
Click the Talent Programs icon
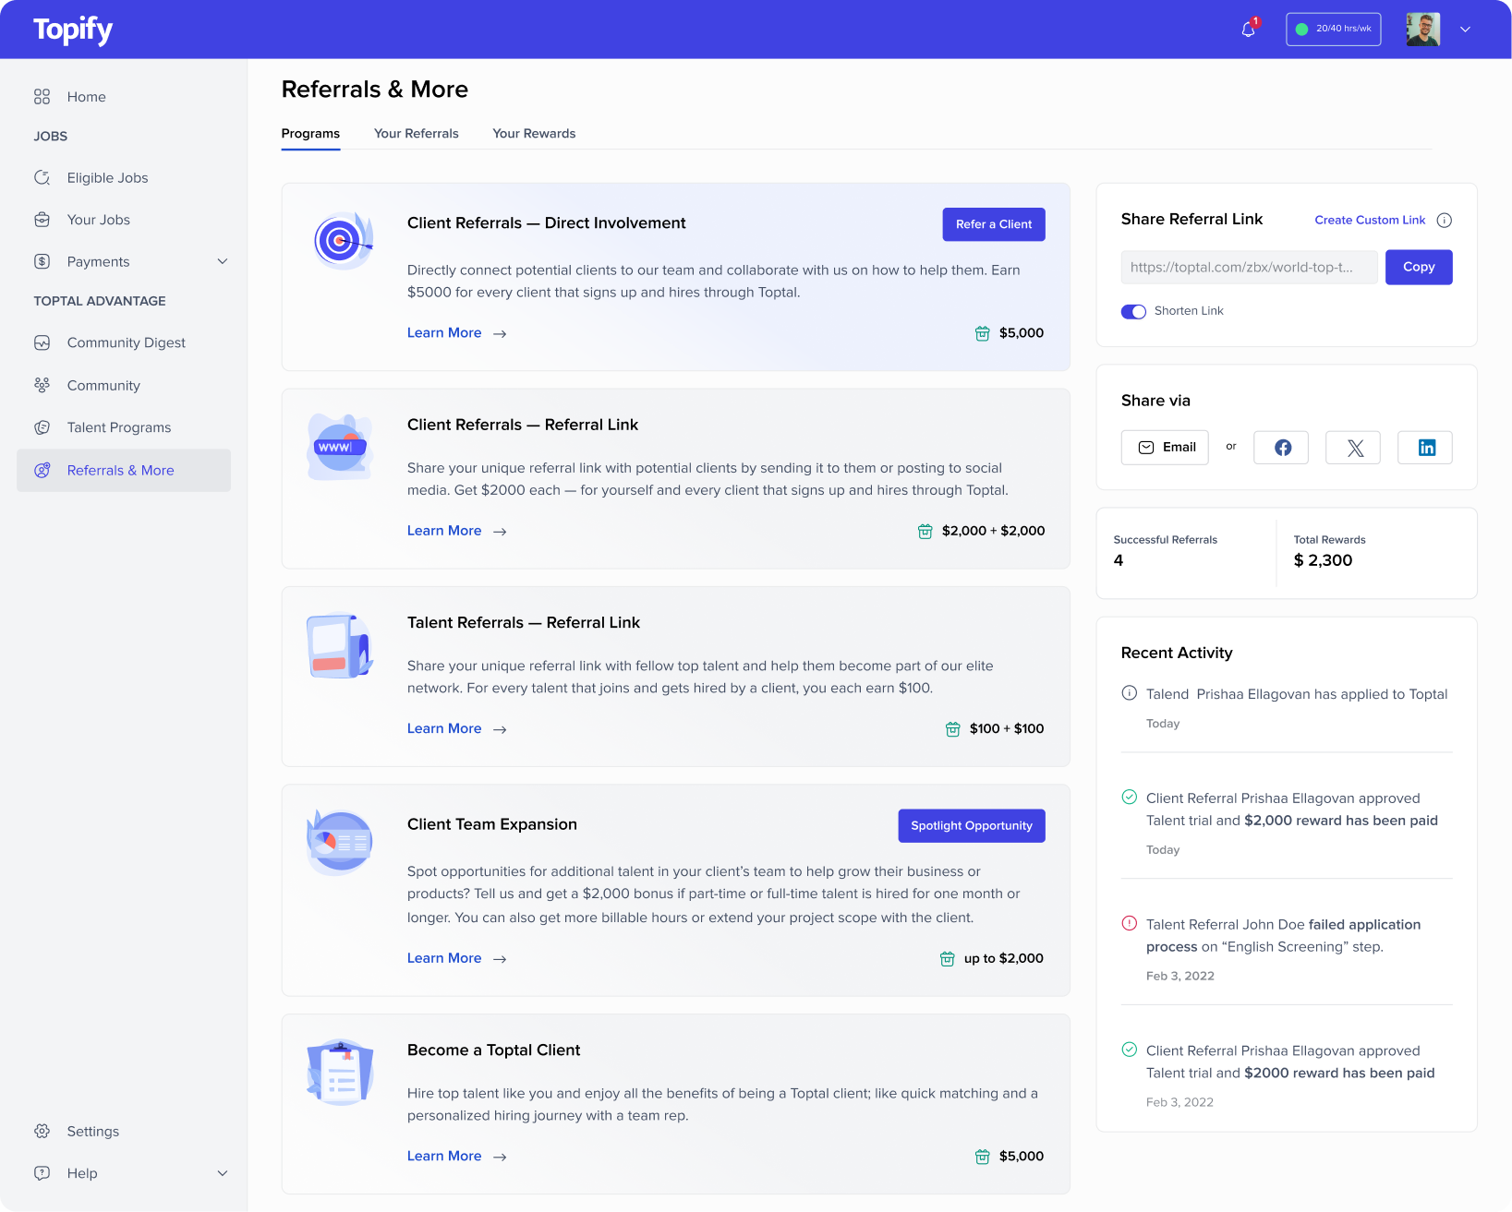click(42, 427)
